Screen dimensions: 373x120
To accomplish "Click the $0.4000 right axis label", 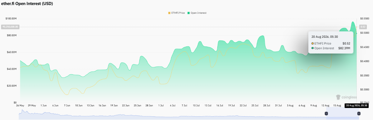I will pyautogui.click(x=364, y=61).
